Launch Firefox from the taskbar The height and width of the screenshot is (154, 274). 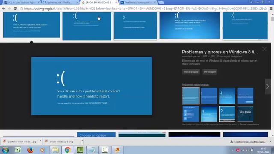click(x=30, y=150)
